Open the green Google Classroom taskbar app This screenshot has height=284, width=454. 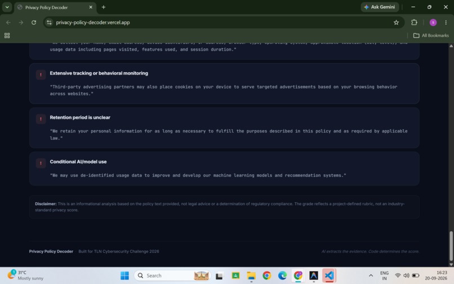(x=235, y=276)
